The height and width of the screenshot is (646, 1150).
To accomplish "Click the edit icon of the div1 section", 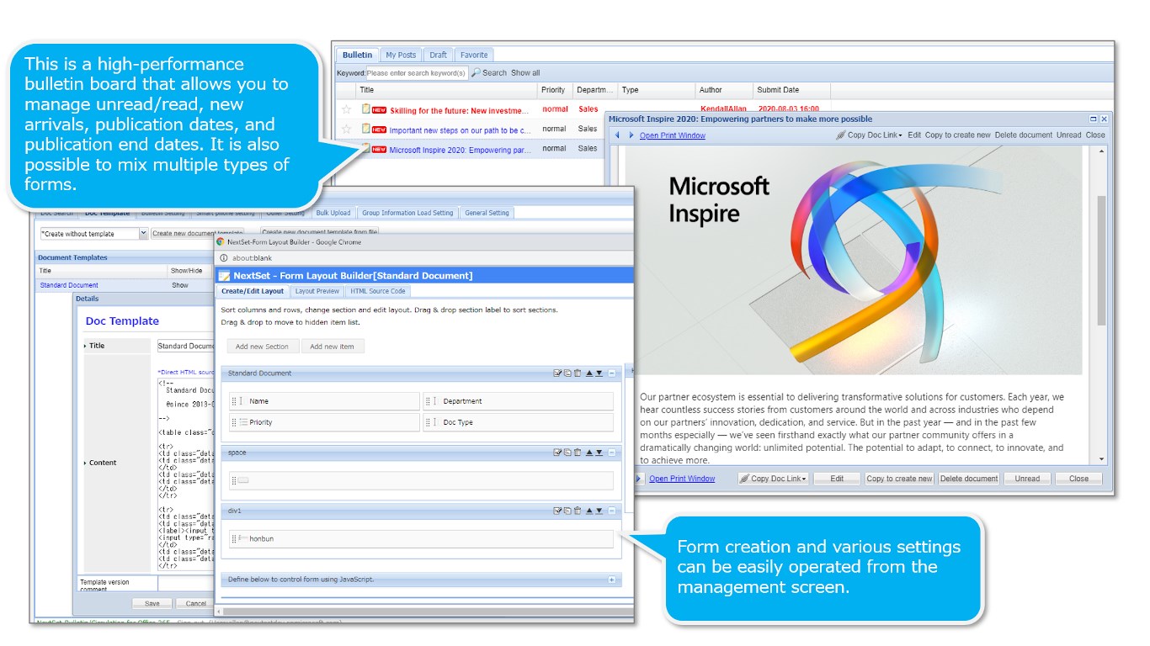I will click(x=557, y=511).
